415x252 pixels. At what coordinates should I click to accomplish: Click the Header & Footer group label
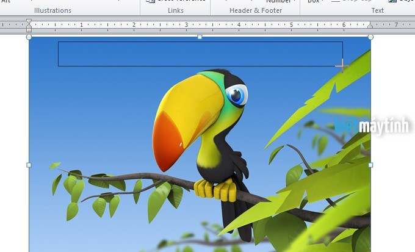(x=256, y=10)
